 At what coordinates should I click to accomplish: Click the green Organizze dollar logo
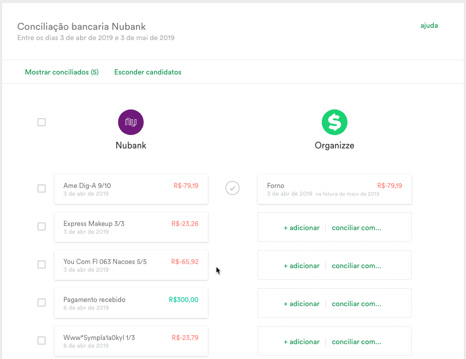pyautogui.click(x=334, y=122)
